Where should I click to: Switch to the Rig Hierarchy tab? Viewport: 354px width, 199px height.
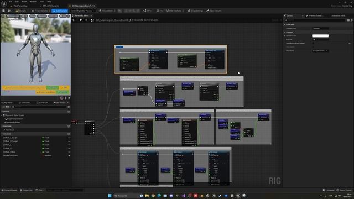7,103
